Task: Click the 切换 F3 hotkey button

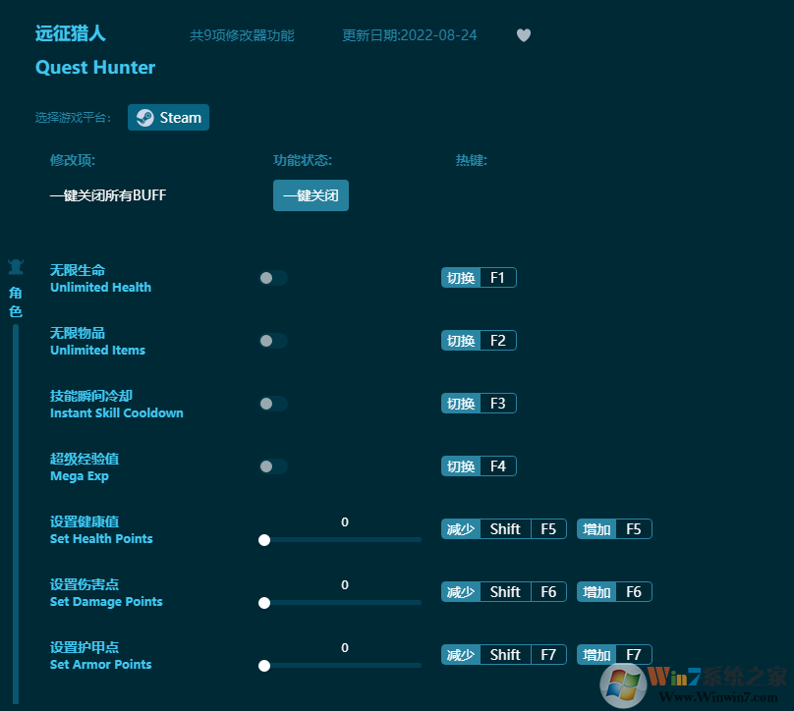Action: pos(479,404)
